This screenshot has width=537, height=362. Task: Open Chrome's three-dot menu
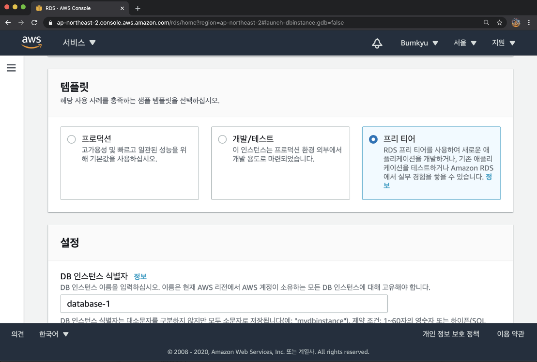pyautogui.click(x=529, y=23)
